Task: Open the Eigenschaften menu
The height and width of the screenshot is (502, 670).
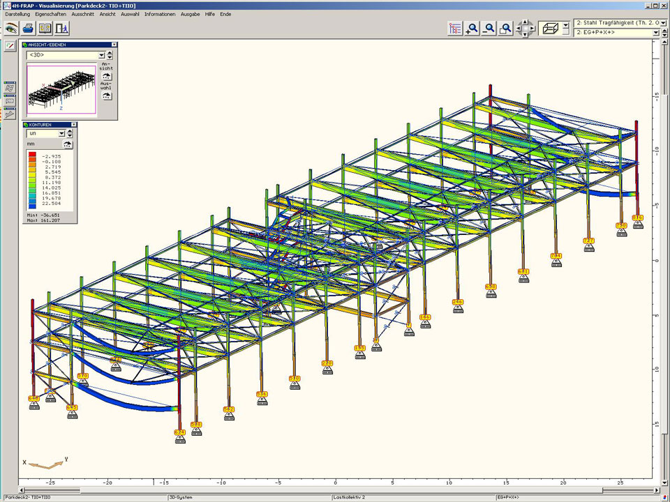Action: (x=51, y=14)
